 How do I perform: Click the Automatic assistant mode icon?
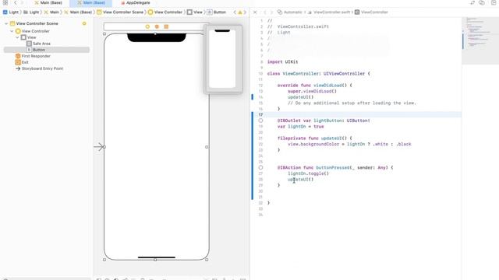click(x=279, y=12)
